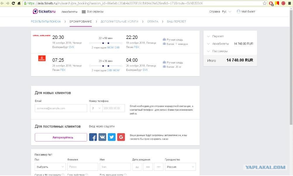Expand the Пассажиры section in summary

coord(208,51)
